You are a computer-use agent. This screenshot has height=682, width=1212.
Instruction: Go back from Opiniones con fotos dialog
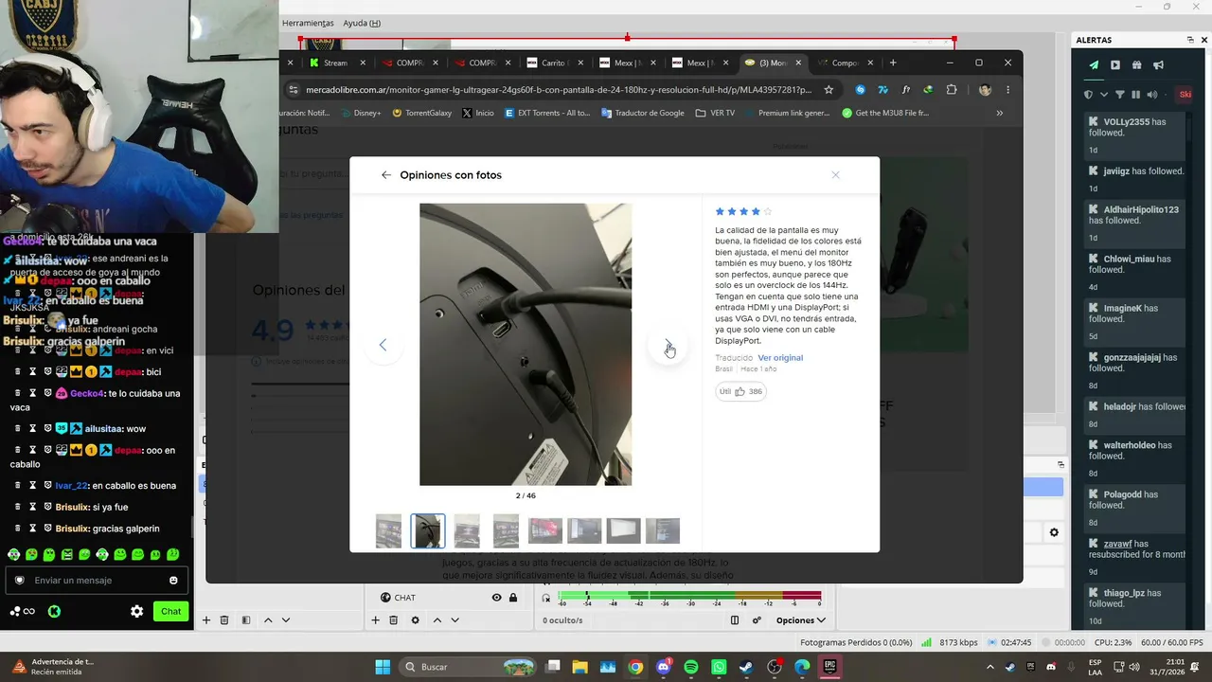pyautogui.click(x=385, y=175)
